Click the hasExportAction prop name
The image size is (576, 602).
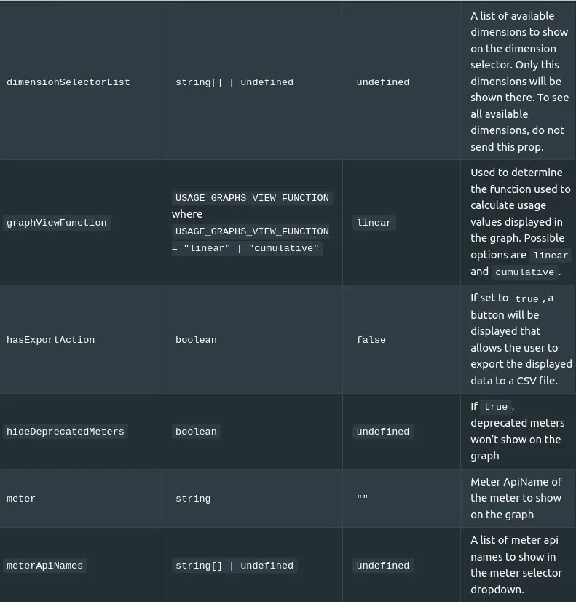(50, 340)
